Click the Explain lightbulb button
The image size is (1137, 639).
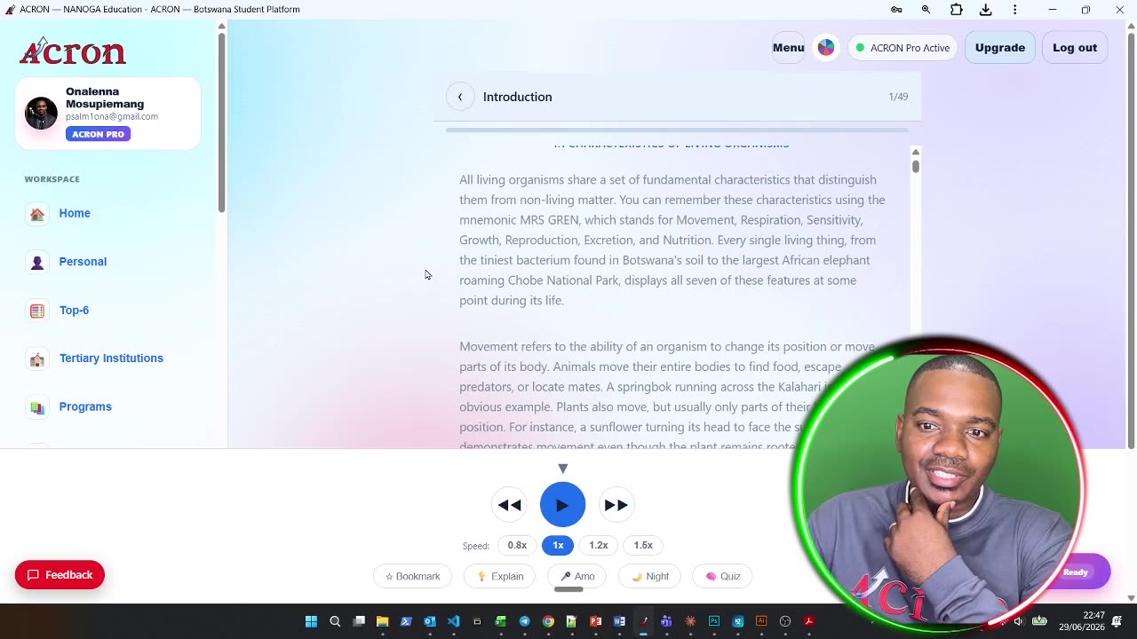pos(500,576)
